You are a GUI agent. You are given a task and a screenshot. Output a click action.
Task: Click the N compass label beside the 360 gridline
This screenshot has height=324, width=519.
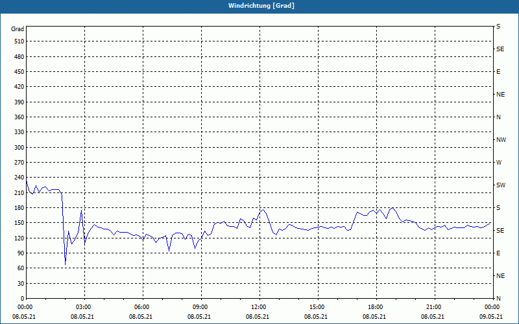point(498,117)
